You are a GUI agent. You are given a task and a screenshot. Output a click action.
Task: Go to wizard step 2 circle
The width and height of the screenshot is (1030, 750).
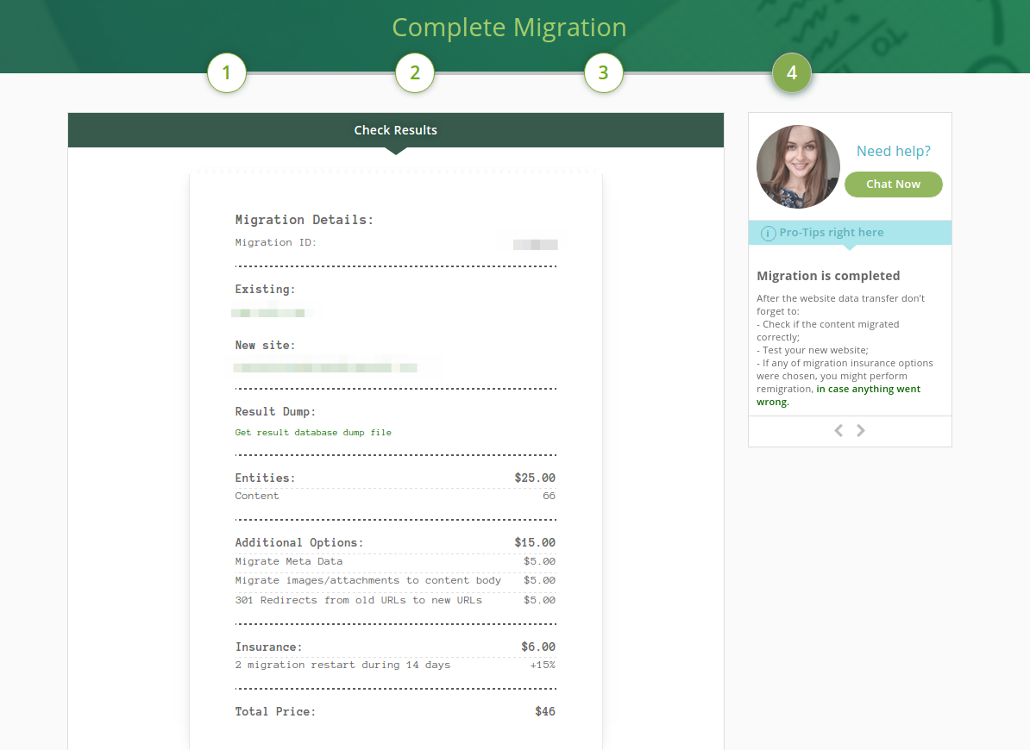(415, 72)
